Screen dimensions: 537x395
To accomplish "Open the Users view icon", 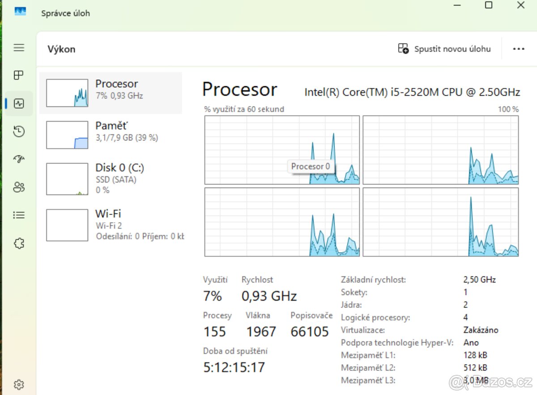I will 18,187.
